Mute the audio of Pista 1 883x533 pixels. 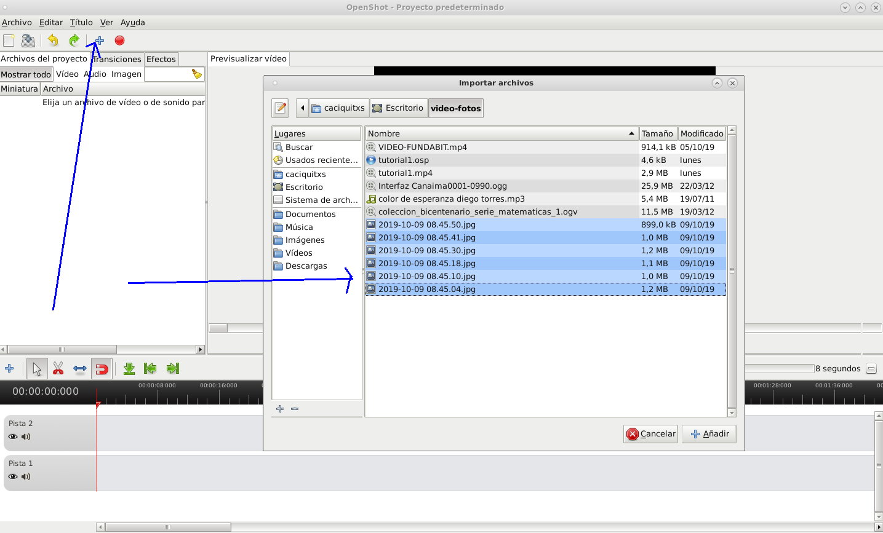pos(26,477)
